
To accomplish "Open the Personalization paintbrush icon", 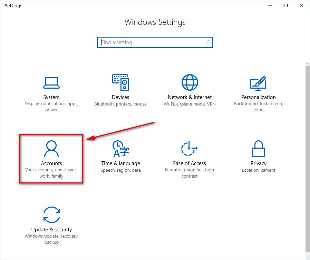I will [258, 83].
